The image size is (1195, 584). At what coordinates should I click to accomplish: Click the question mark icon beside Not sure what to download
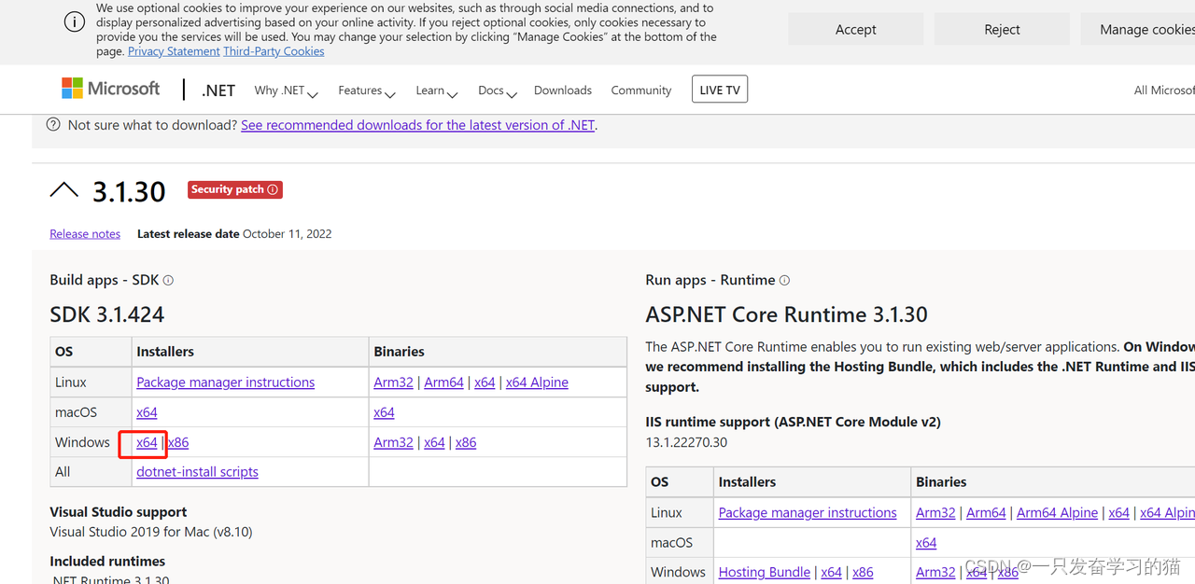(53, 124)
